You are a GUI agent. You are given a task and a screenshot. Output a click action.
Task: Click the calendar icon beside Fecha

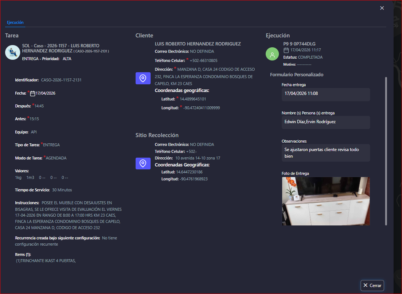pyautogui.click(x=33, y=93)
